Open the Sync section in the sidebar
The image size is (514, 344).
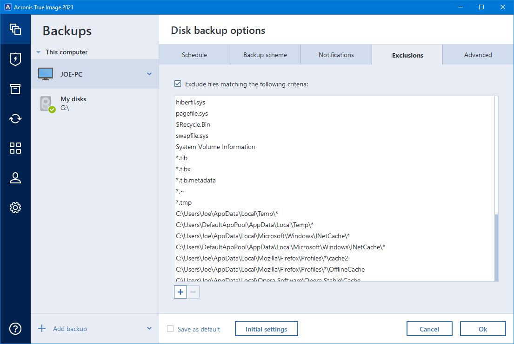point(15,118)
